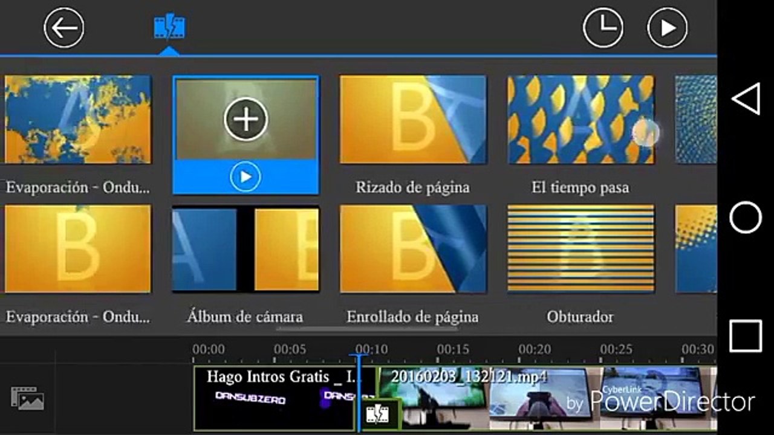
Task: Click the Rizado de página label
Action: [x=412, y=187]
